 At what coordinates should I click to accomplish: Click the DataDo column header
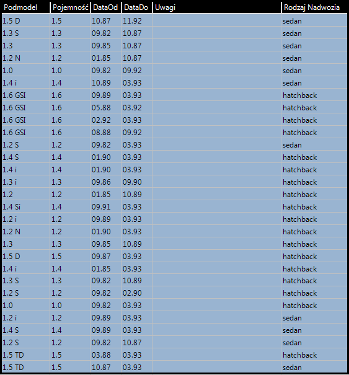137,7
